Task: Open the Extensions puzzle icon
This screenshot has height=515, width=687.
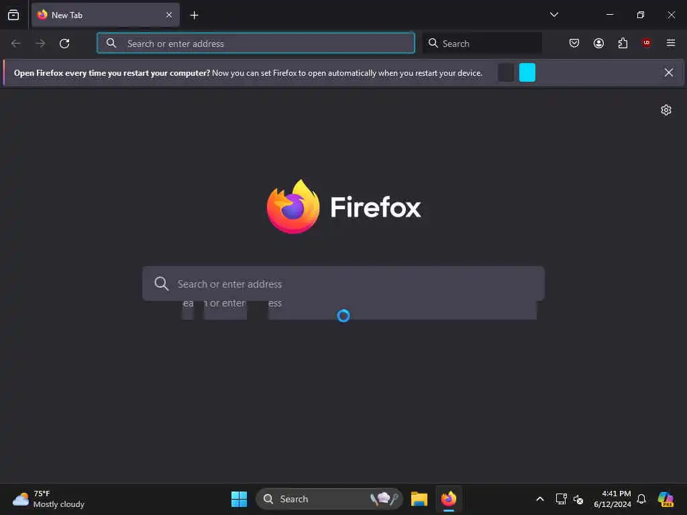Action: click(x=623, y=43)
